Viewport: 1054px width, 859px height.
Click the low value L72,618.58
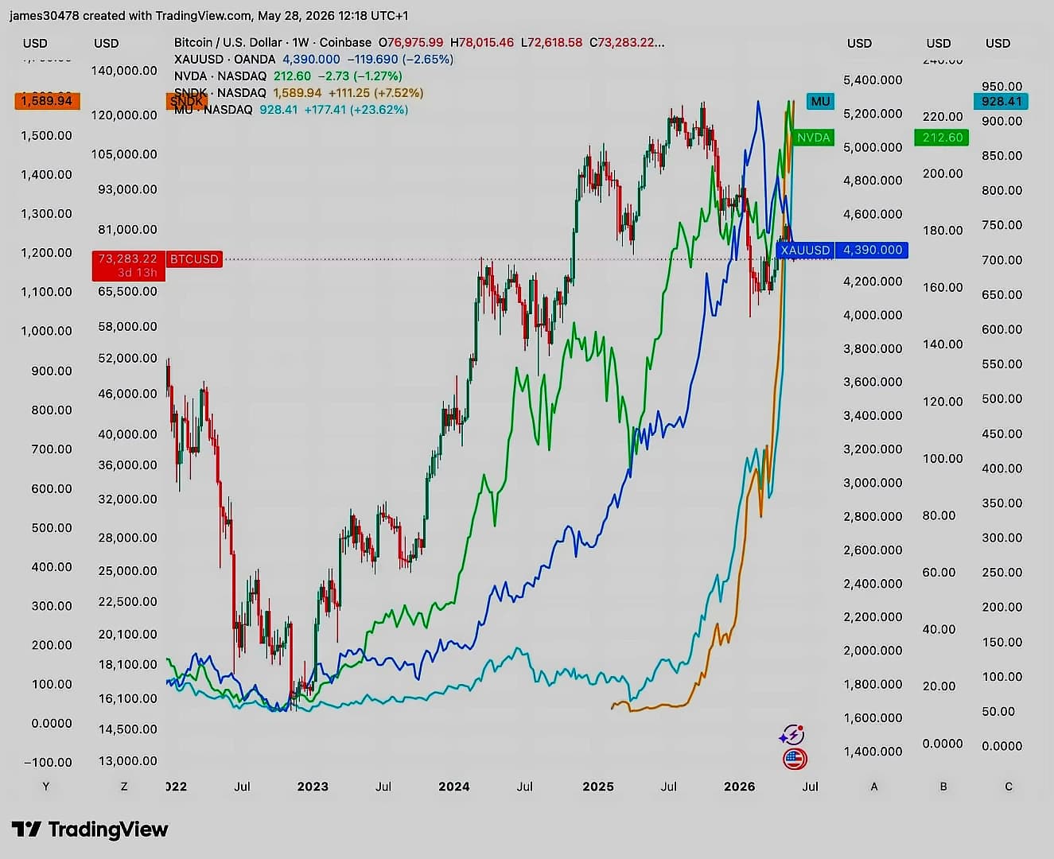[x=552, y=43]
